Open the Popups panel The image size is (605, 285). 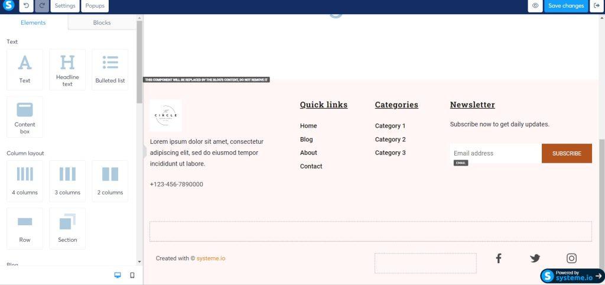[x=95, y=6]
